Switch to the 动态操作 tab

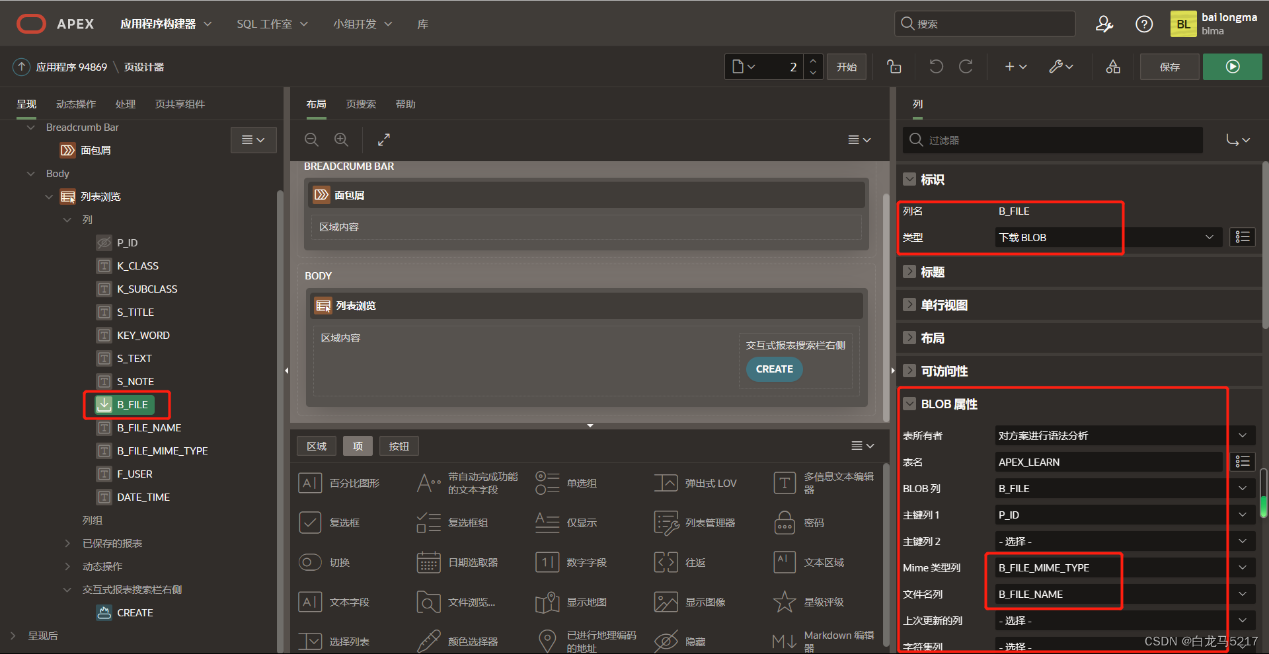(x=76, y=104)
